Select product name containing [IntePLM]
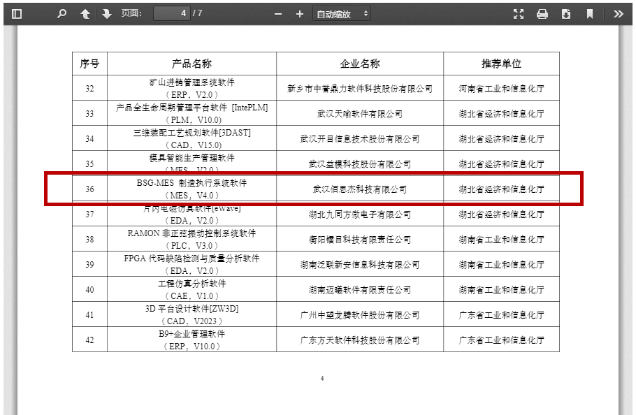The width and height of the screenshot is (636, 415). click(x=192, y=108)
